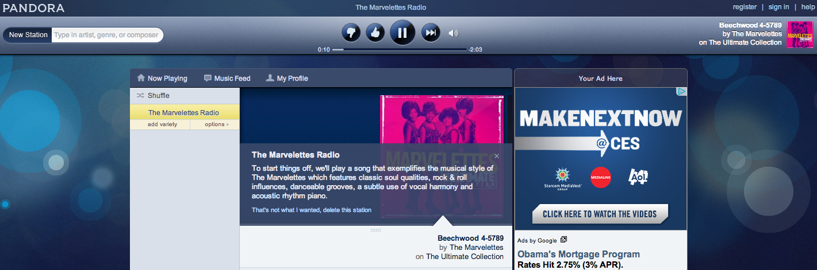Click the delete this station link
Image resolution: width=817 pixels, height=270 pixels.
tap(347, 210)
